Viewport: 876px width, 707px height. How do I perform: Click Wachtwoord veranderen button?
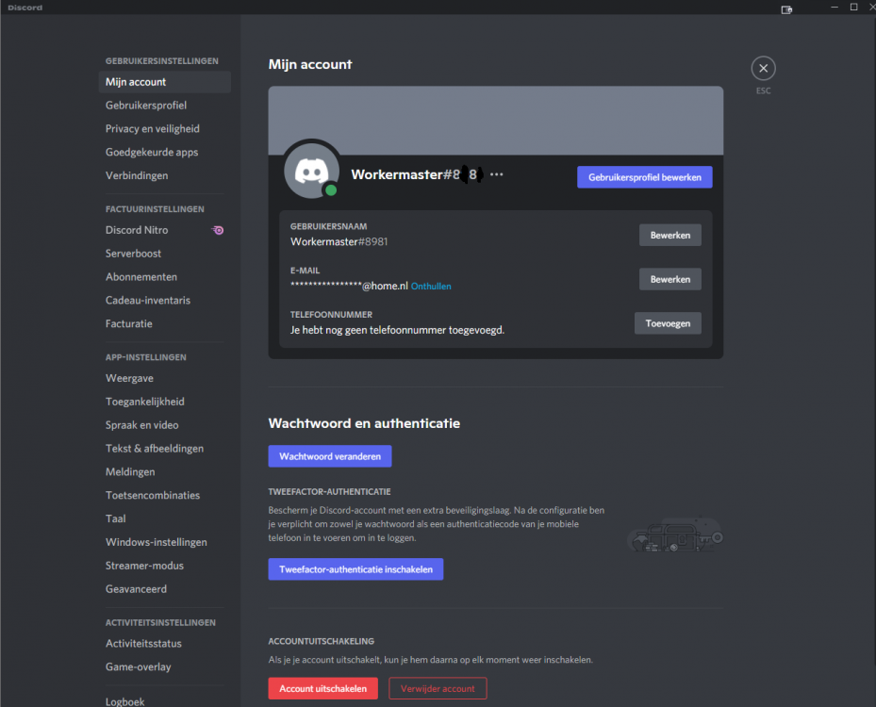coord(330,456)
